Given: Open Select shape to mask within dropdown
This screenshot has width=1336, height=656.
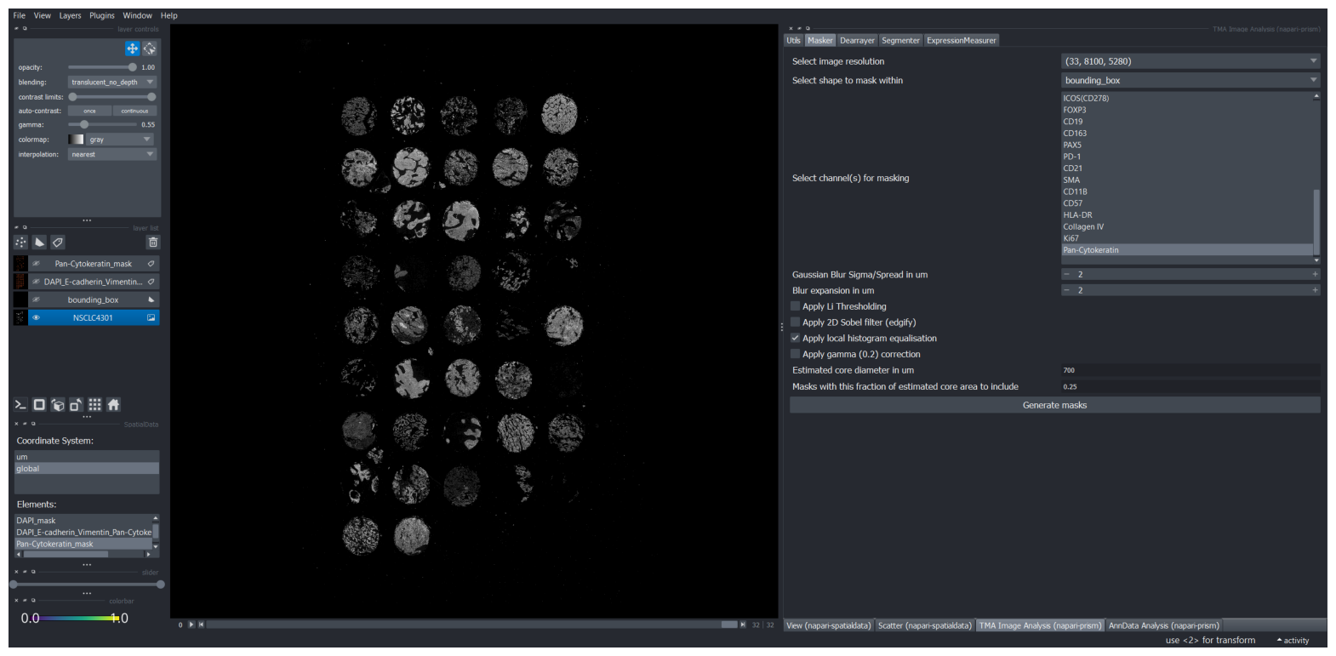Looking at the screenshot, I should 1191,80.
